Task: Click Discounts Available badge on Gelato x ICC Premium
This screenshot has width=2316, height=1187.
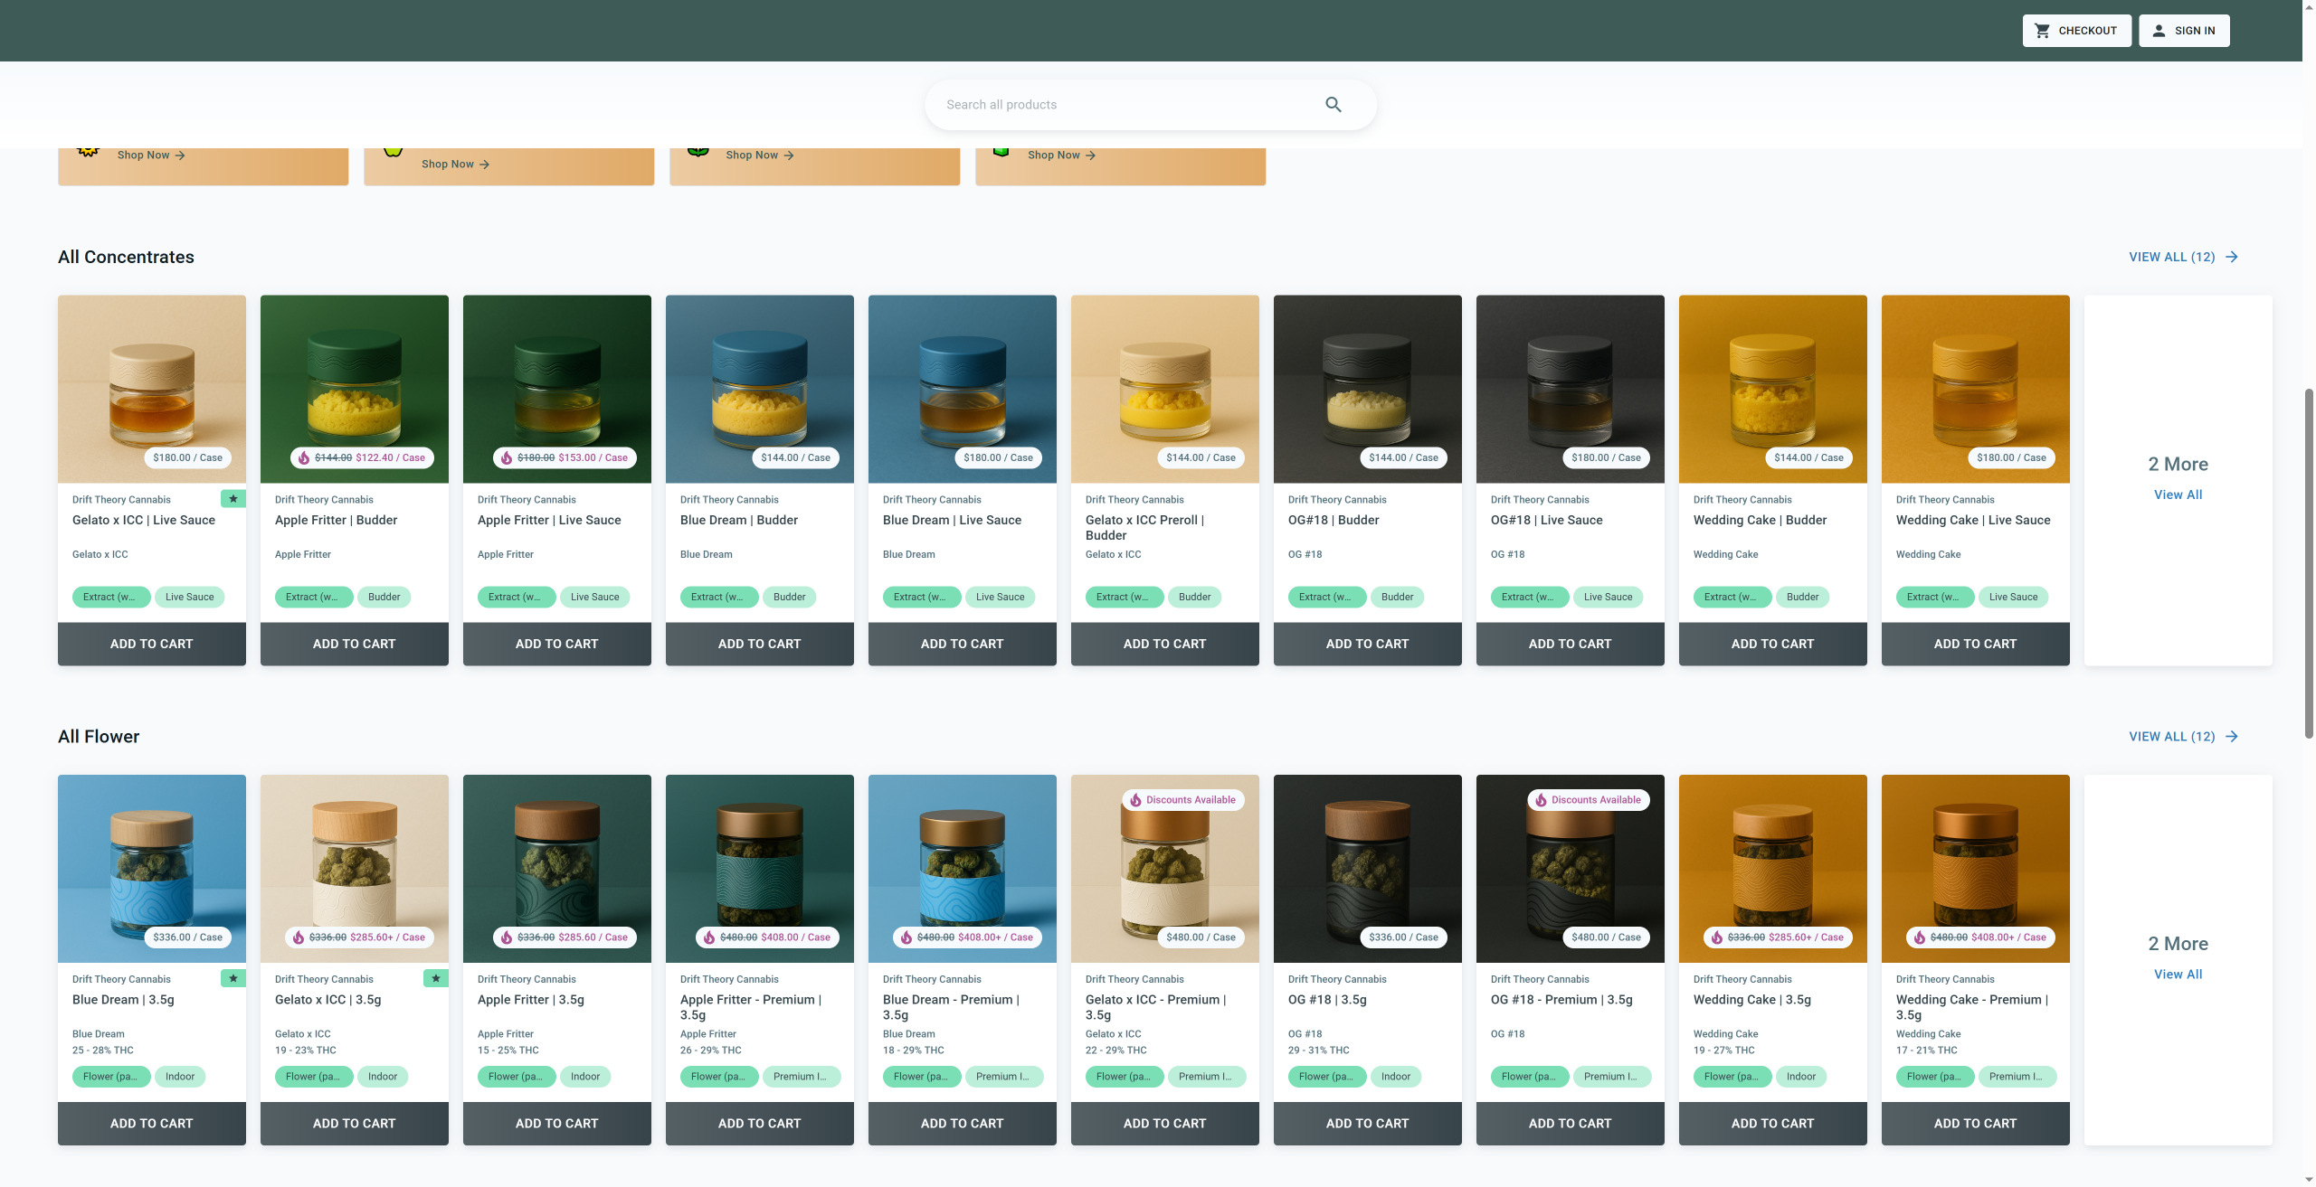Action: [1182, 800]
